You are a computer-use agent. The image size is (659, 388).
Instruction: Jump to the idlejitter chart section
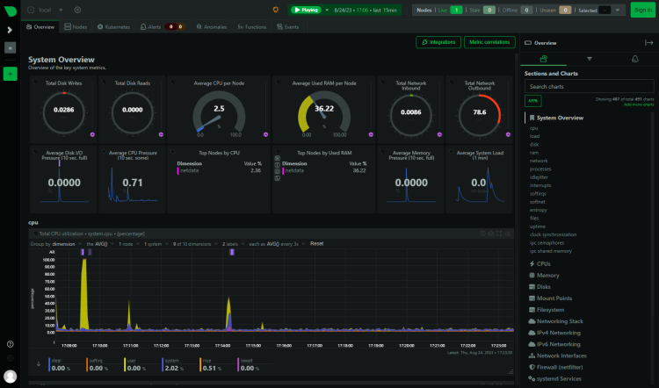[539, 177]
